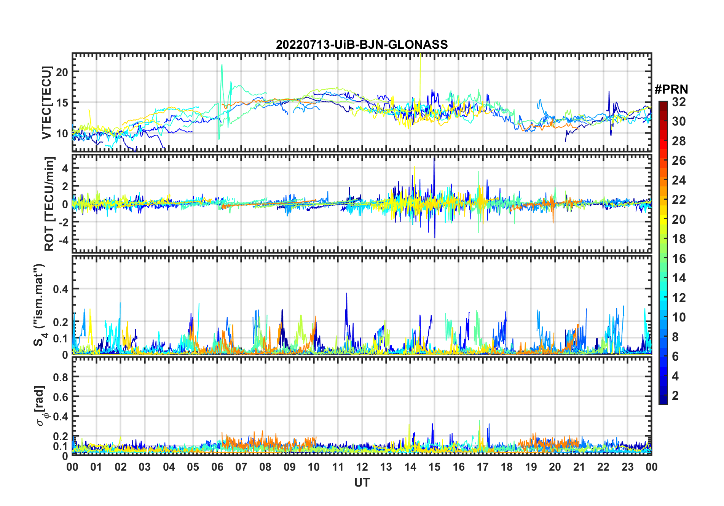
Task: Click the plot title 20220713-UiB-BJN-GLONASS
Action: pyautogui.click(x=362, y=45)
